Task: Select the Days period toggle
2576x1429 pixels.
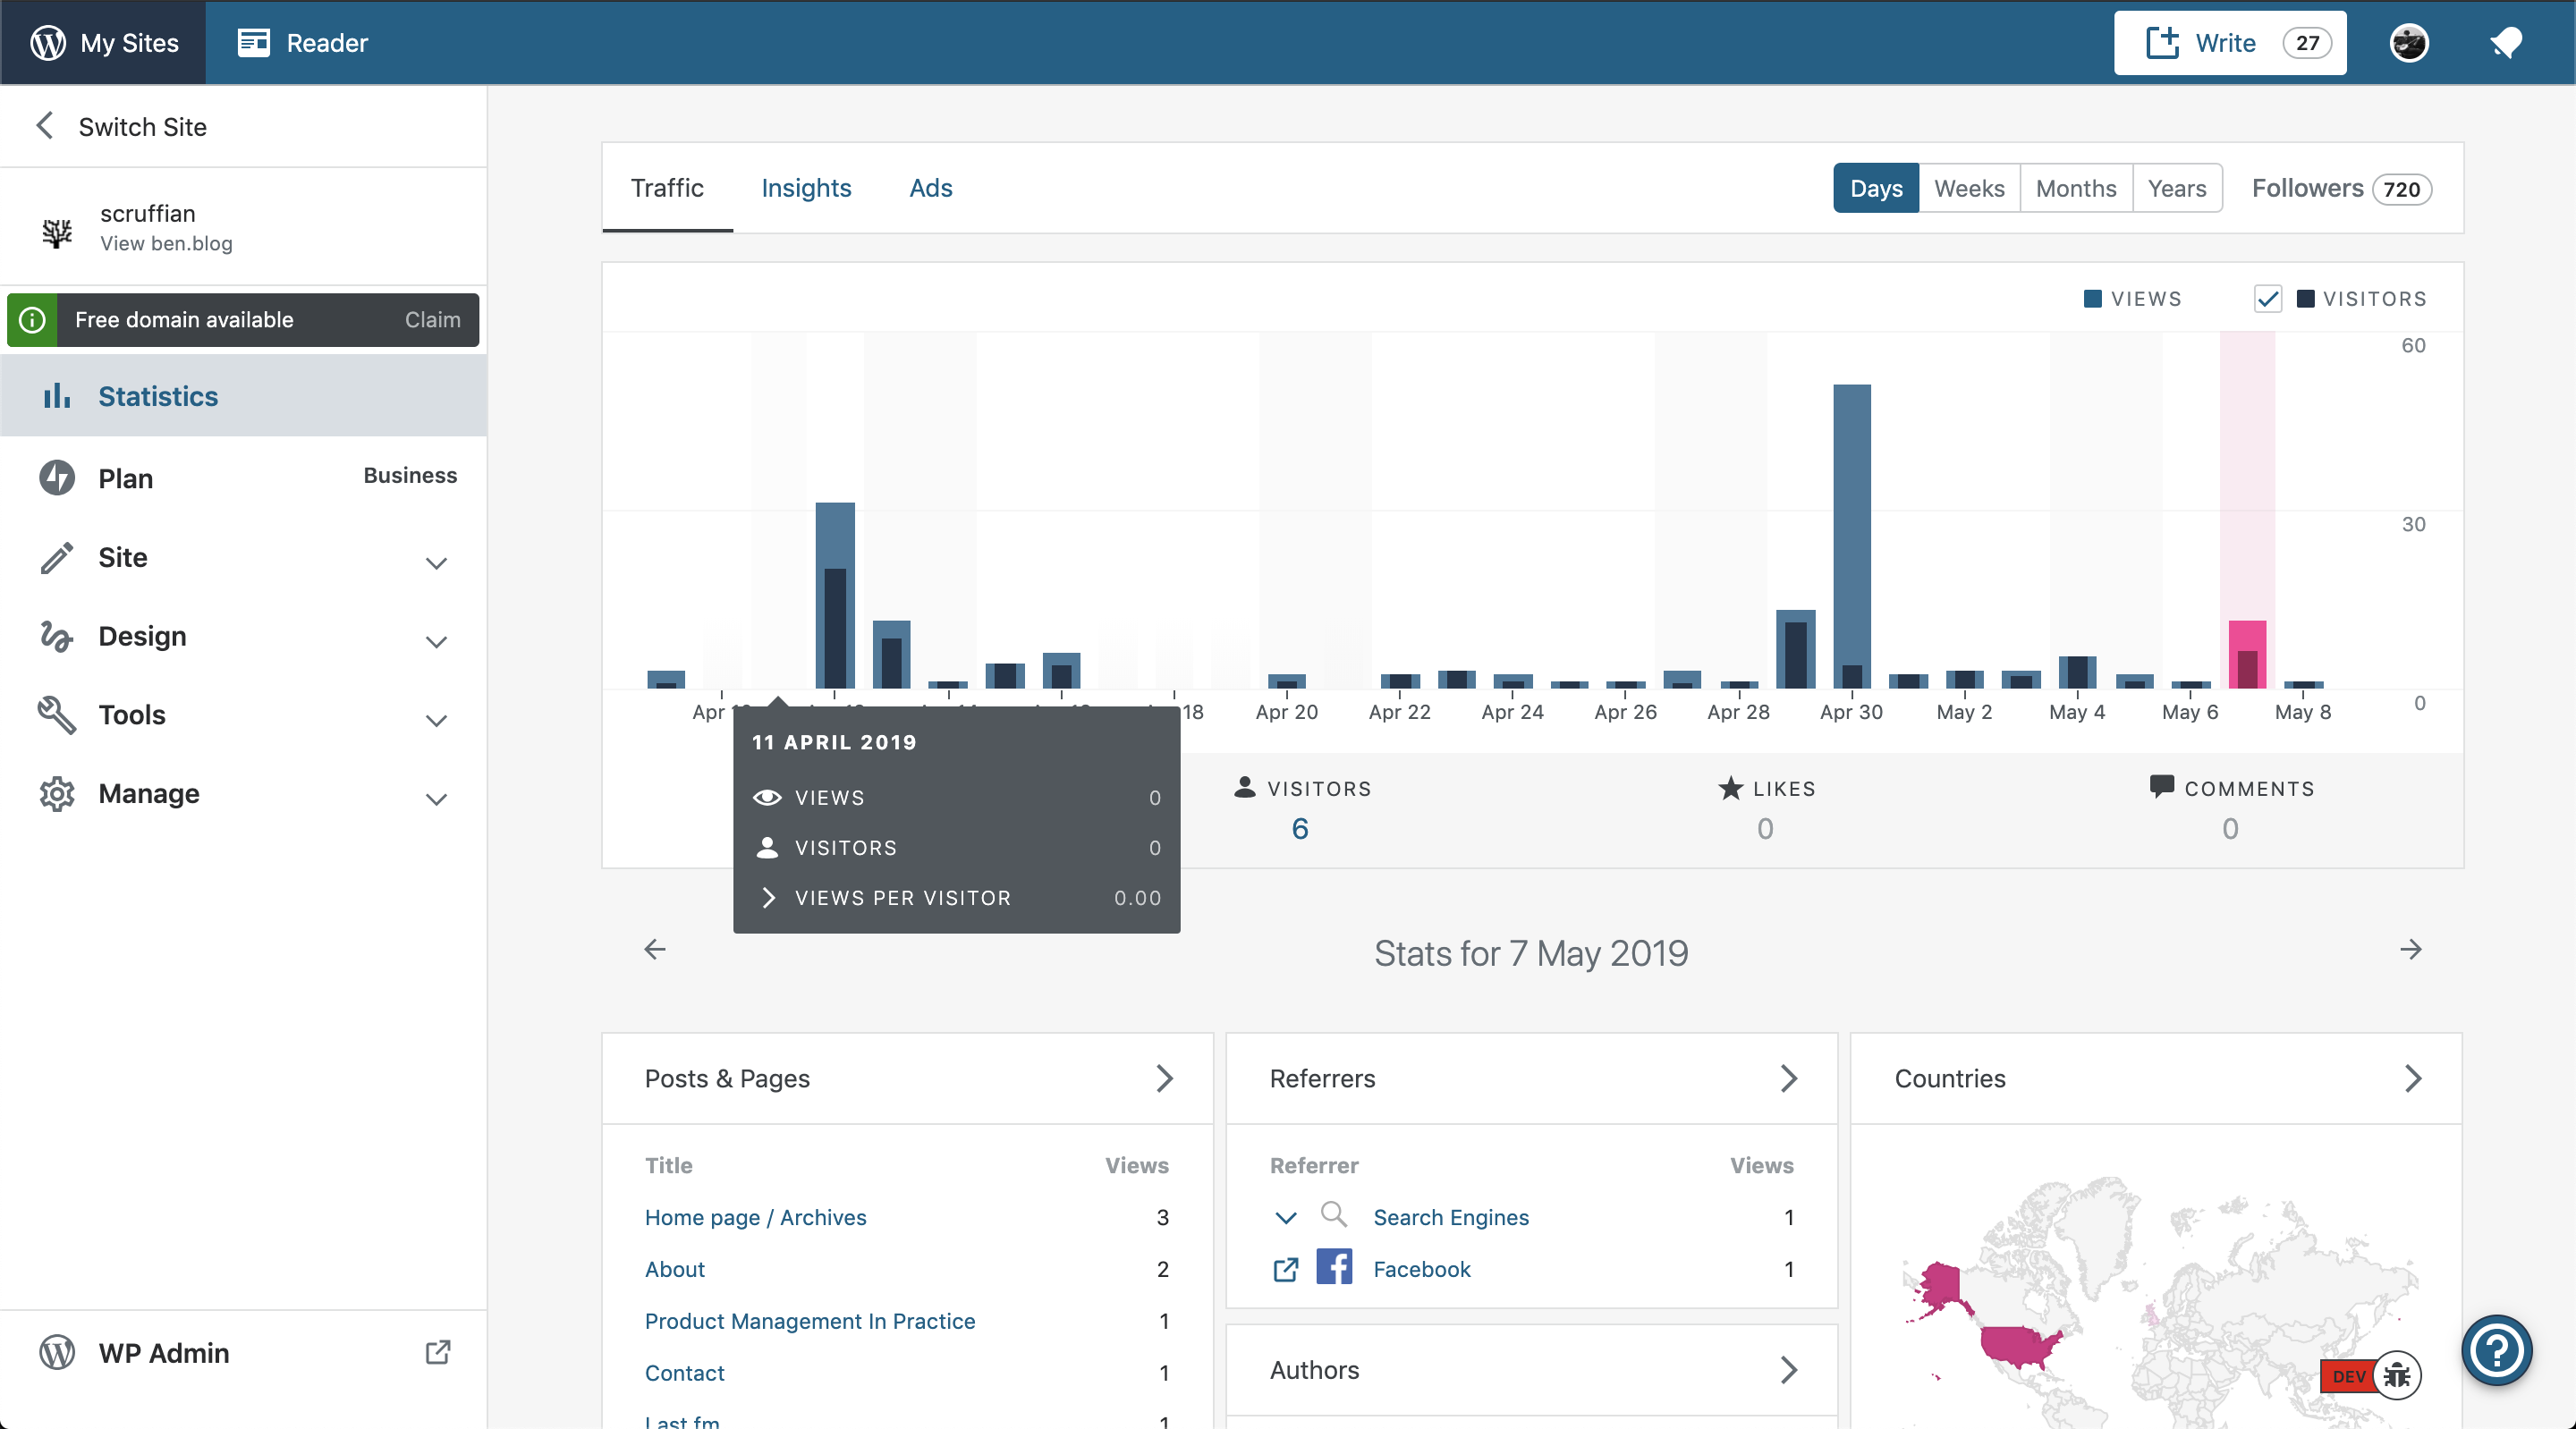Action: pos(1876,188)
